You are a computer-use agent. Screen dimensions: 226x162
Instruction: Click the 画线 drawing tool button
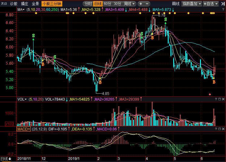coord(176,4)
